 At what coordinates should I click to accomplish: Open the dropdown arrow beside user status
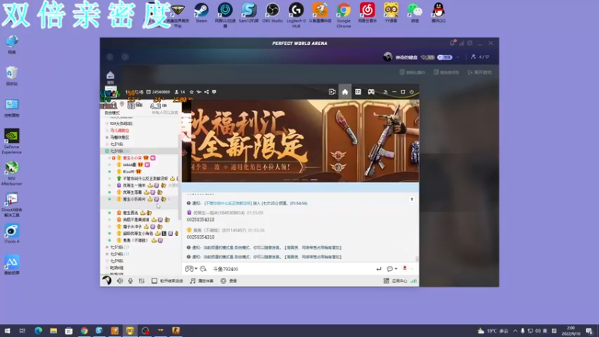pyautogui.click(x=457, y=58)
